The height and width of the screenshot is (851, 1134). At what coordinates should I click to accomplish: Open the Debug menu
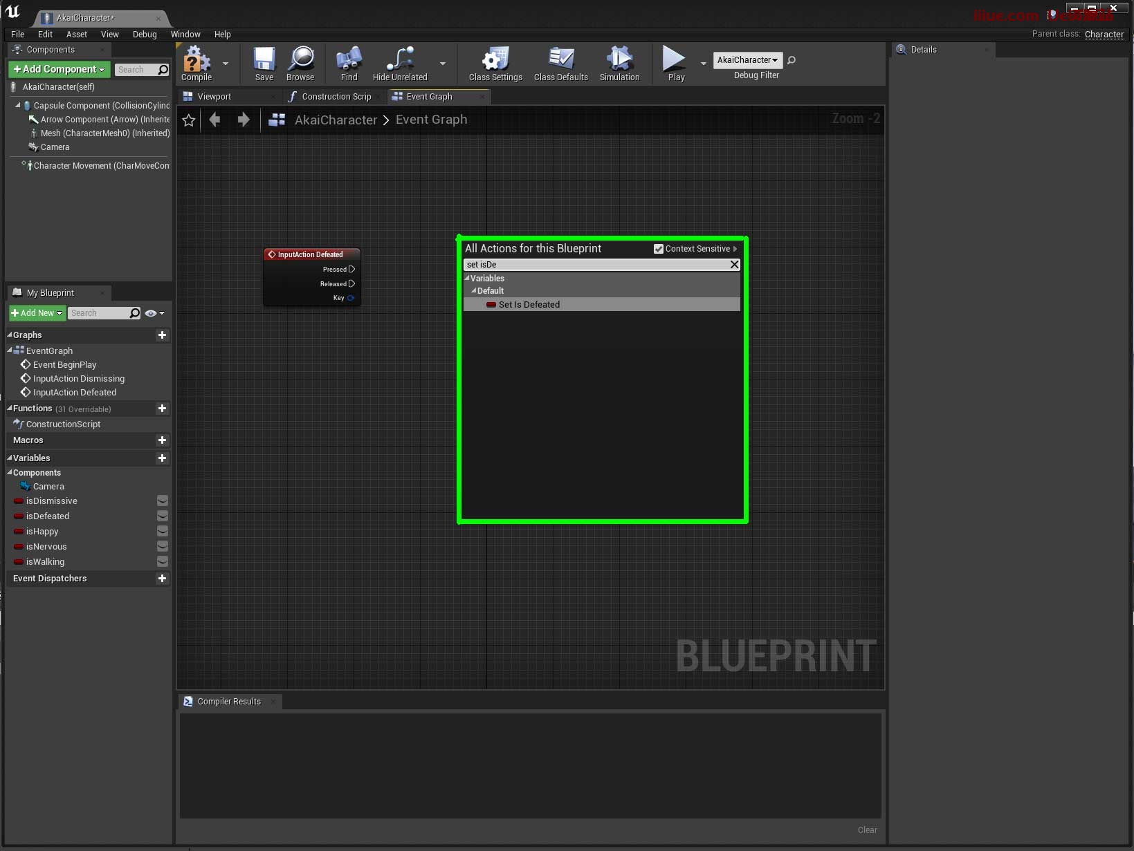[145, 34]
